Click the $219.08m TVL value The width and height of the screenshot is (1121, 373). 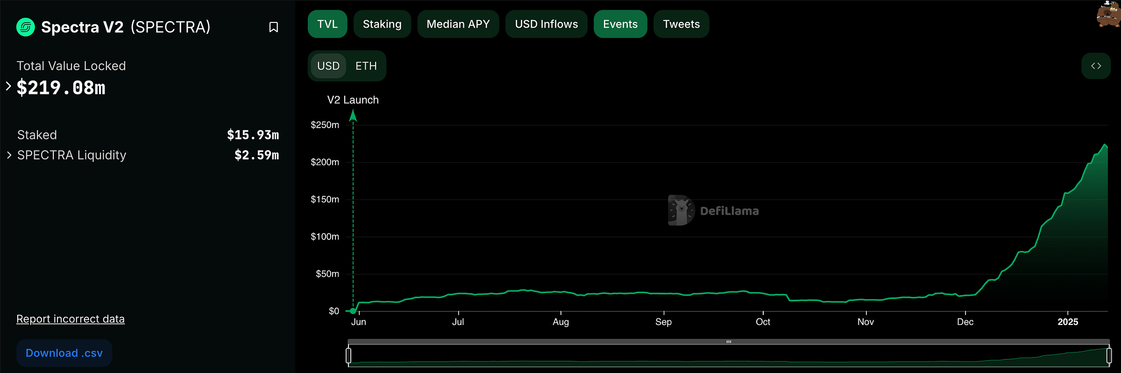pyautogui.click(x=61, y=88)
